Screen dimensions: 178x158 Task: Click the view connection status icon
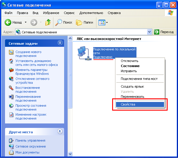click(11, 106)
